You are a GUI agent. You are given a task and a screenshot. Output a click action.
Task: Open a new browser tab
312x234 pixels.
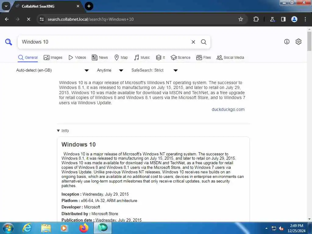tap(89, 6)
